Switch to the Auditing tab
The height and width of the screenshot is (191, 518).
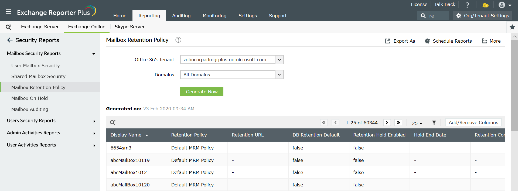pyautogui.click(x=181, y=16)
